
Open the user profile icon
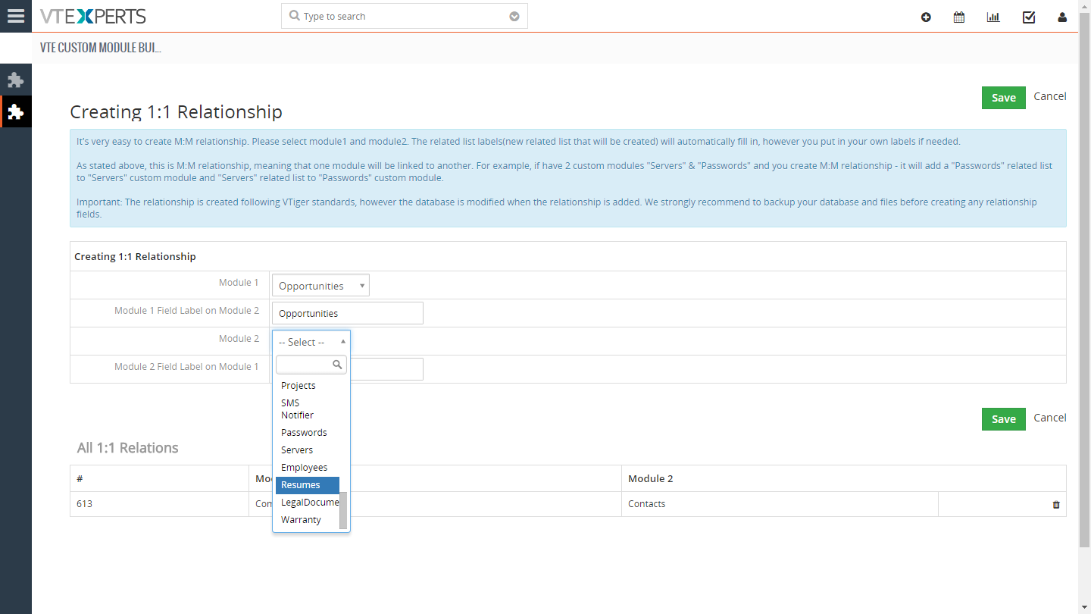1062,17
